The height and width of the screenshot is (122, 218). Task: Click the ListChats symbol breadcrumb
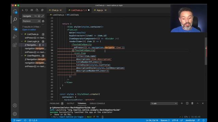click(x=73, y=15)
